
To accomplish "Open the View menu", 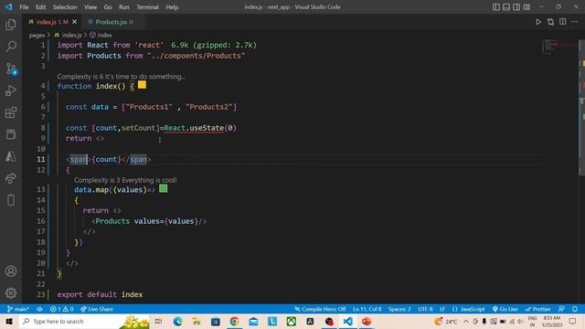I will coord(90,7).
